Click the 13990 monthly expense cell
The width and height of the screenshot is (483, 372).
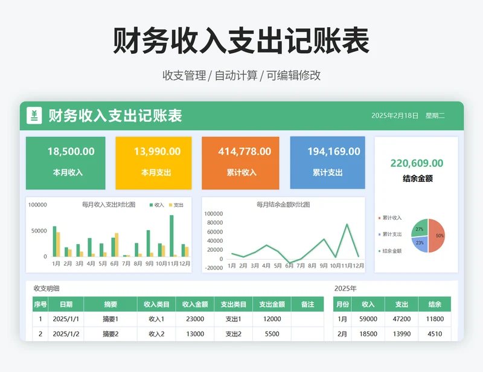pos(401,334)
